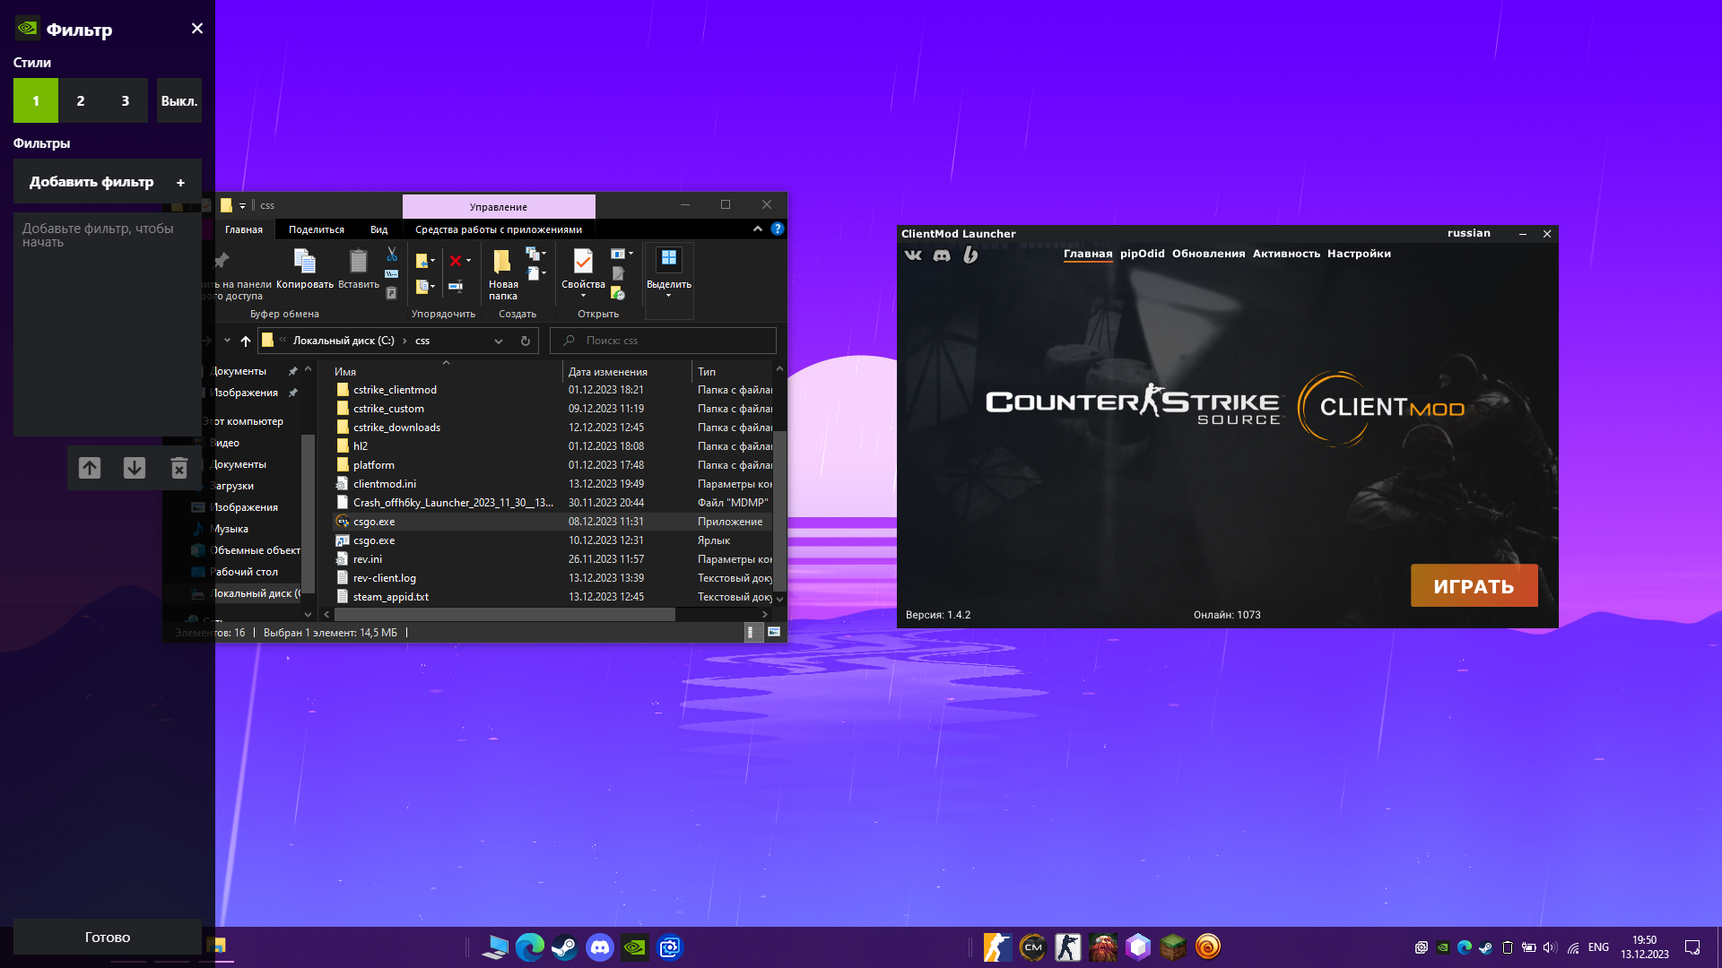Select the Управление contextual tab
The width and height of the screenshot is (1722, 968).
pyautogui.click(x=499, y=207)
